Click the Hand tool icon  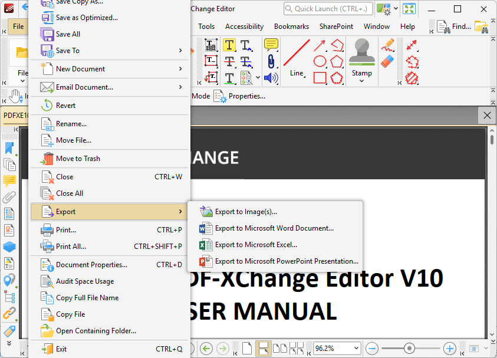coord(16,96)
